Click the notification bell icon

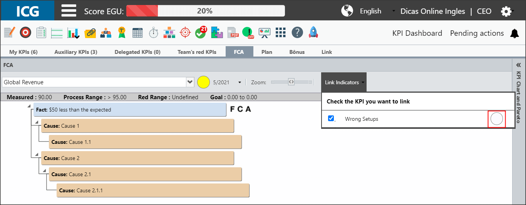tap(514, 33)
